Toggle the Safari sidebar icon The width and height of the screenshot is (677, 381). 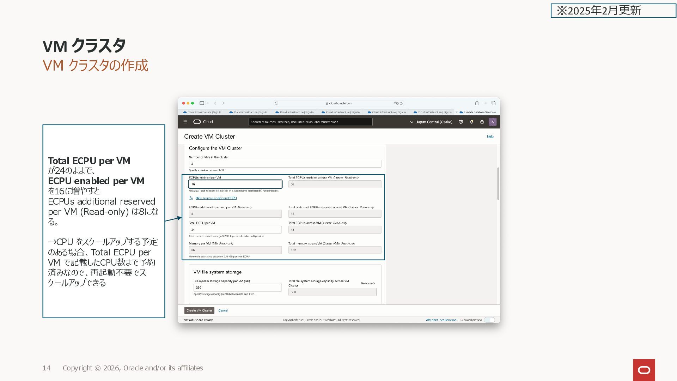pyautogui.click(x=202, y=103)
